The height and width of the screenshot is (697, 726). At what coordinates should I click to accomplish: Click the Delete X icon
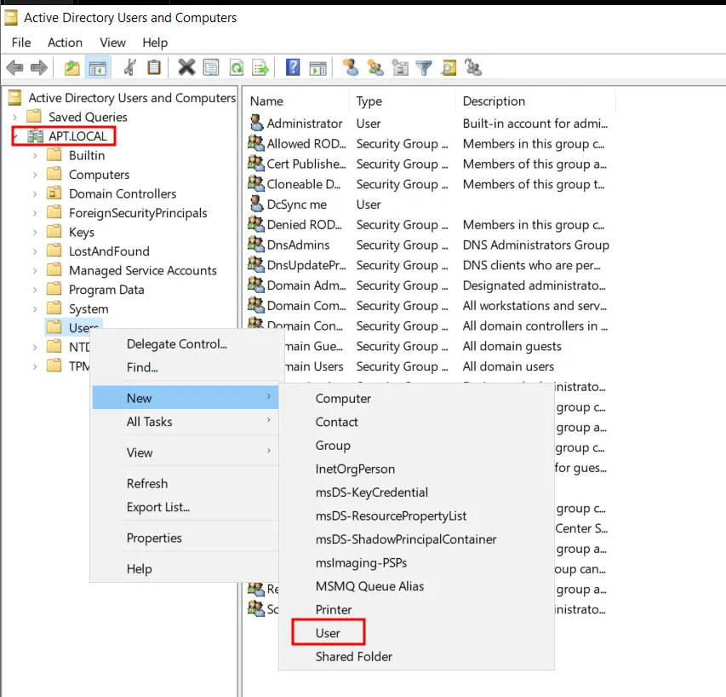[186, 67]
